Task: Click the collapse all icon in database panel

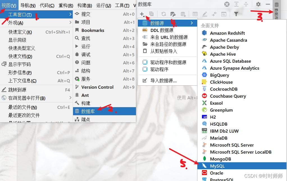Action: point(246,4)
